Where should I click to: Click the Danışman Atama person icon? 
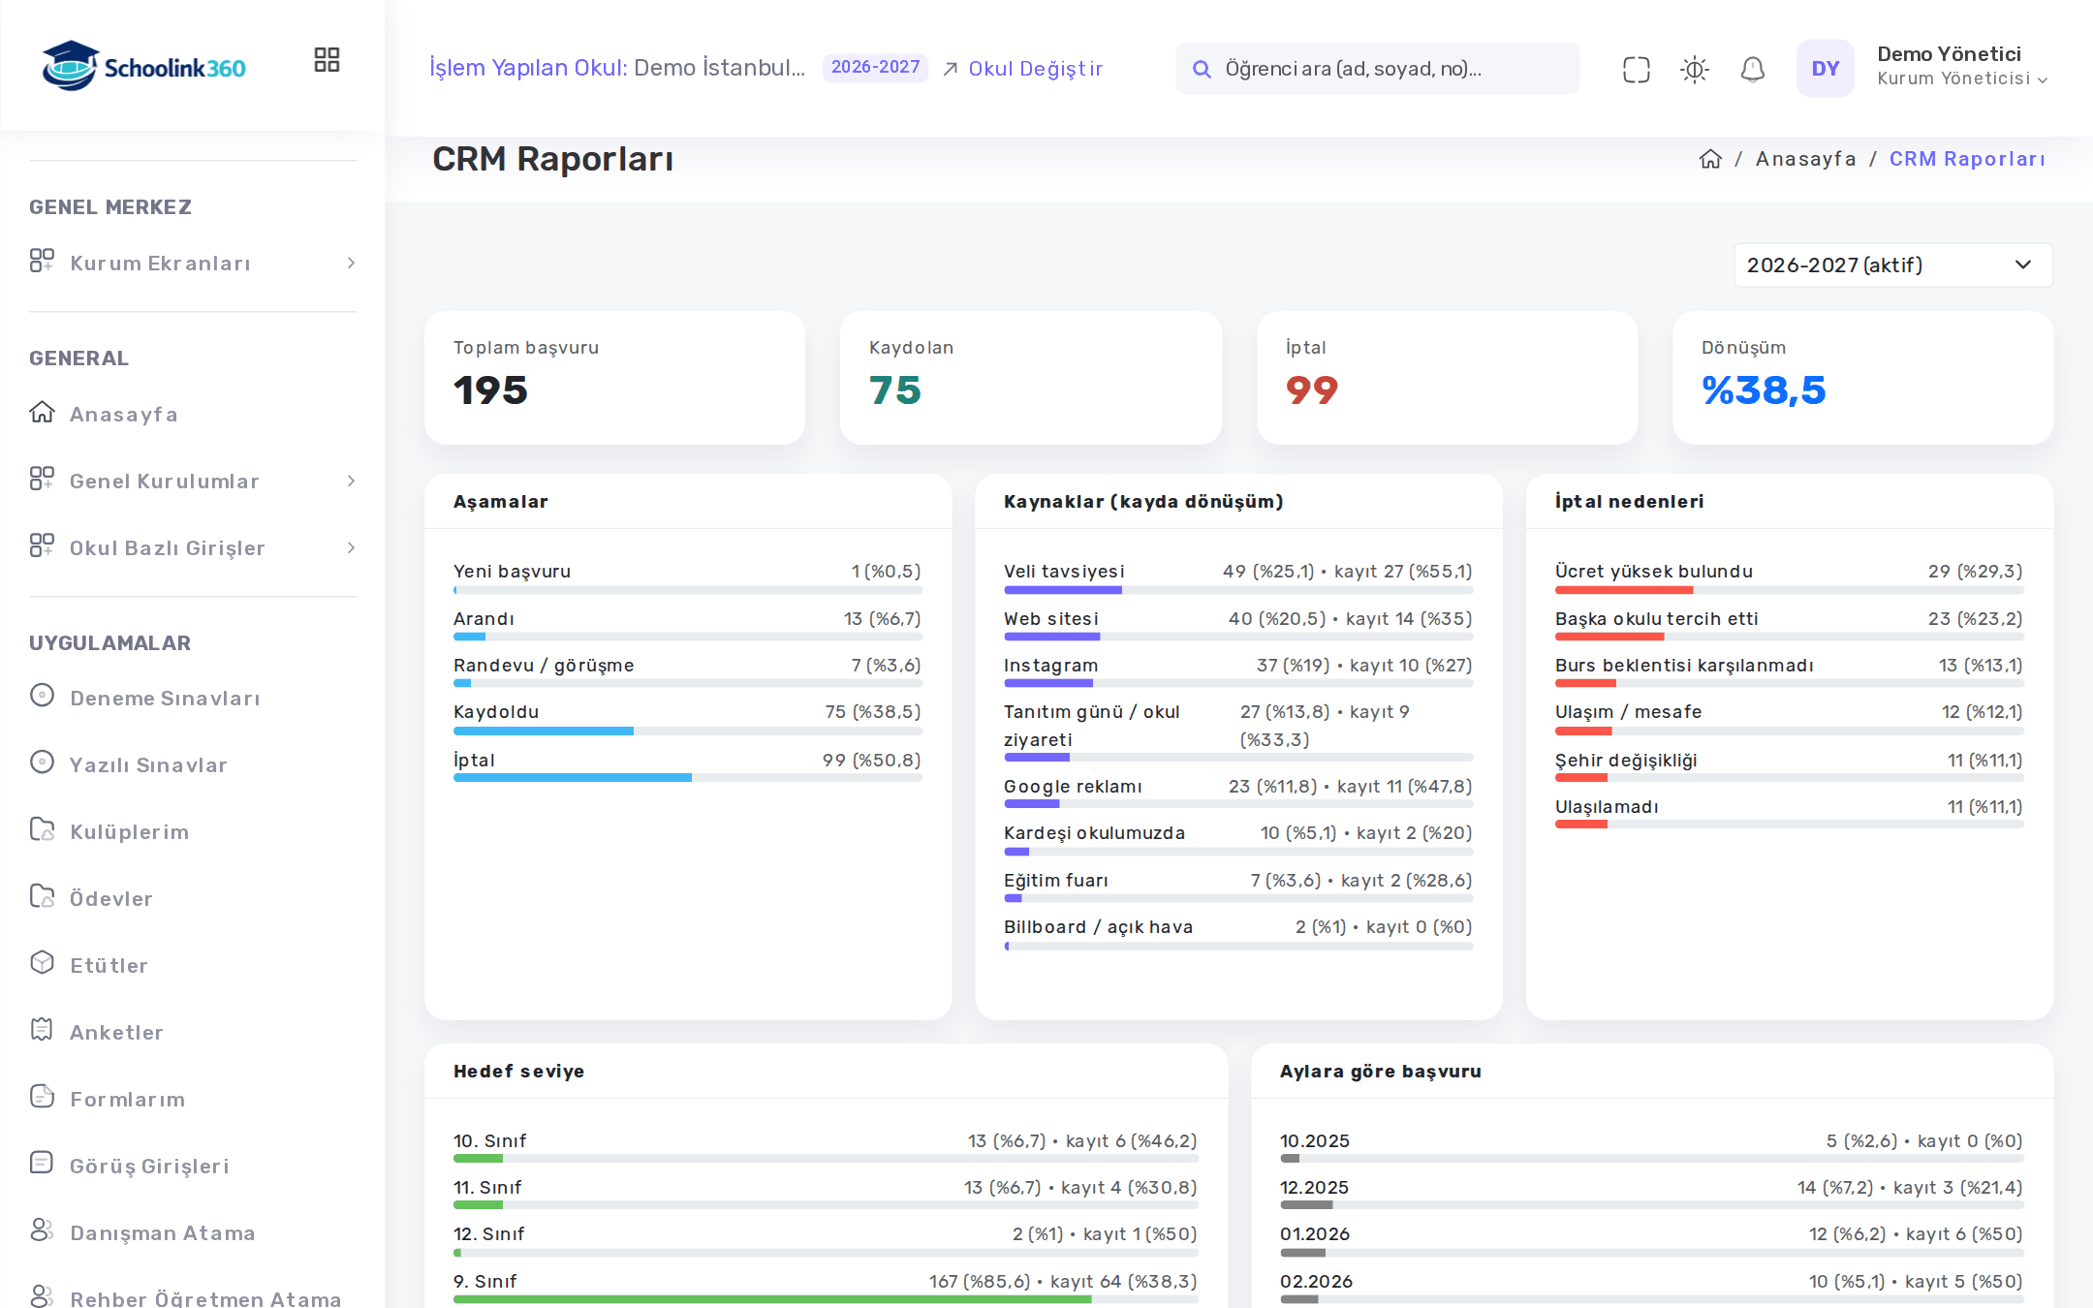42,1230
